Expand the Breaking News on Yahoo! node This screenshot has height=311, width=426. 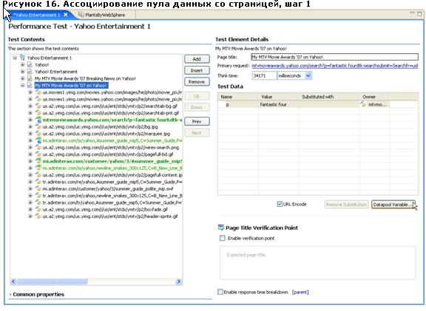click(x=23, y=78)
